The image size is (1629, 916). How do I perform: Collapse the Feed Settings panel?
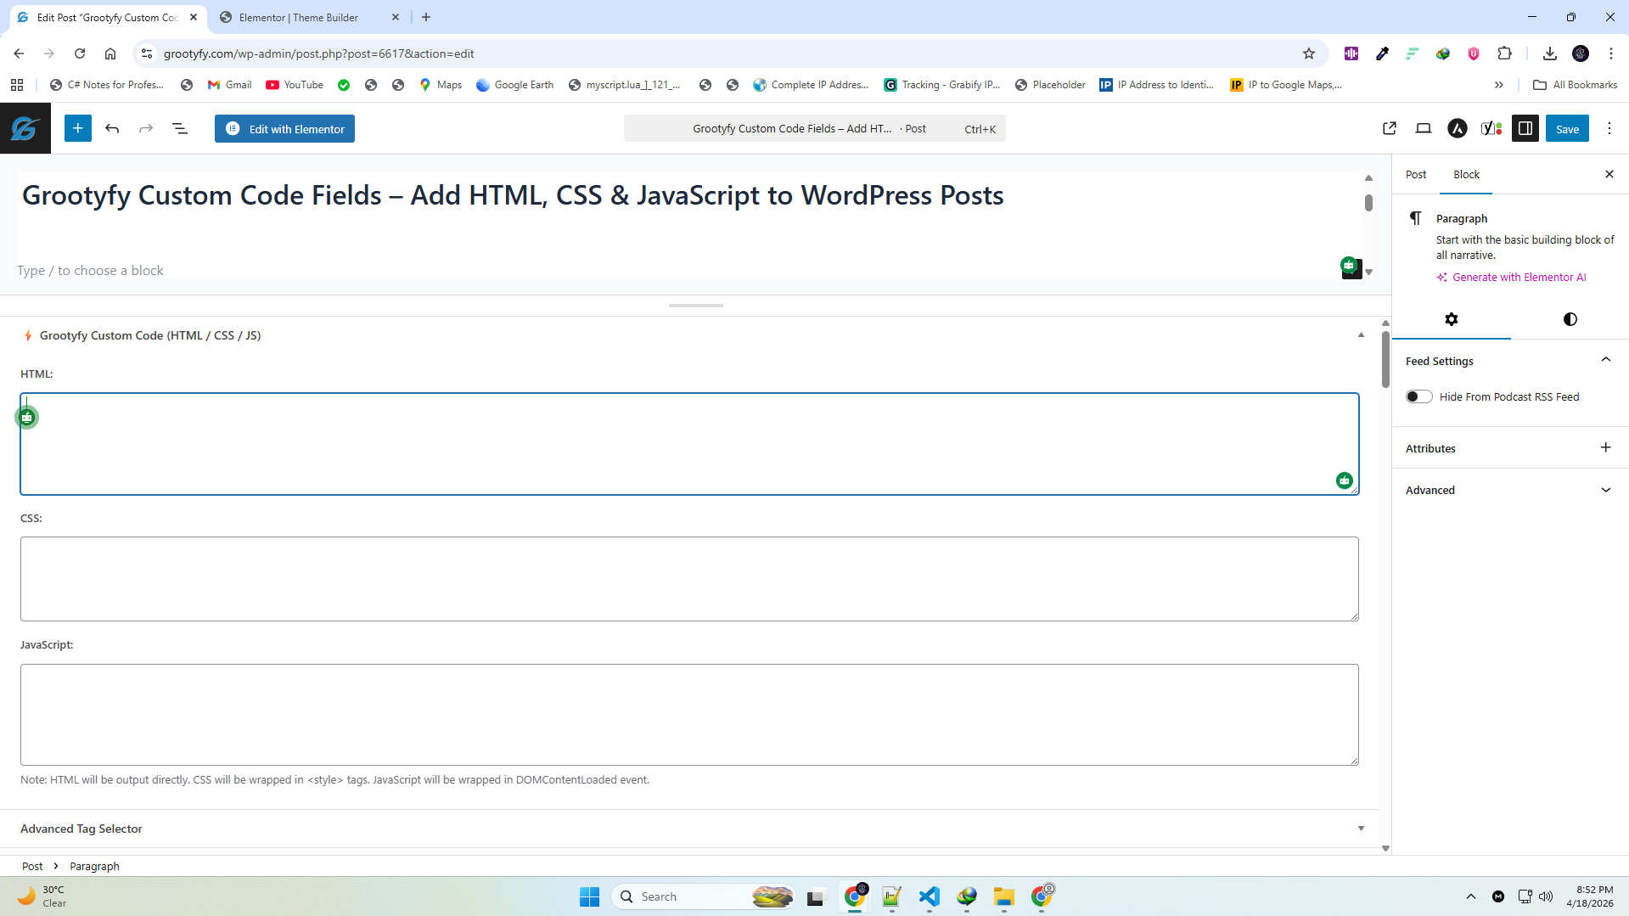(x=1605, y=360)
